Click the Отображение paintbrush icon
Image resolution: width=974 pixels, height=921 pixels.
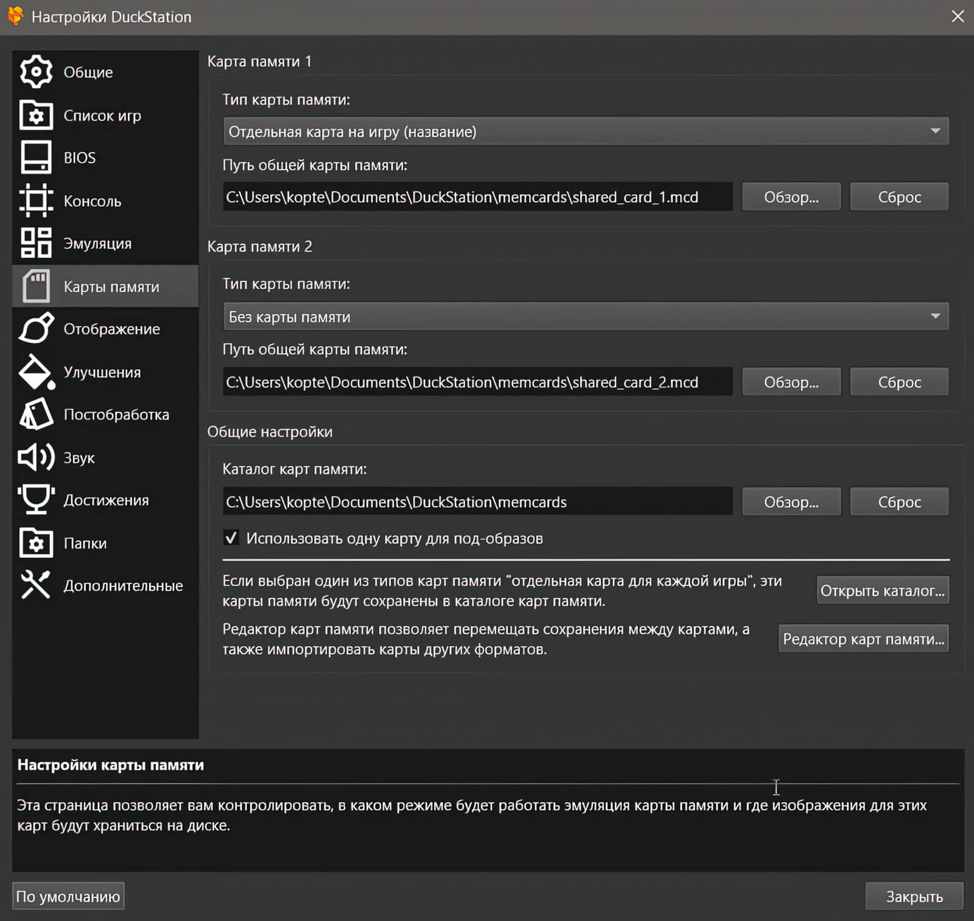pyautogui.click(x=36, y=328)
